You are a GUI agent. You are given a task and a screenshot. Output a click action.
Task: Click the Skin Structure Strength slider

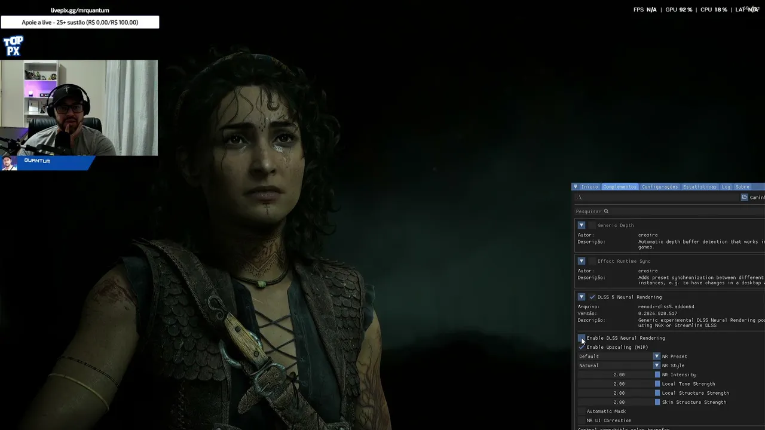pos(619,403)
